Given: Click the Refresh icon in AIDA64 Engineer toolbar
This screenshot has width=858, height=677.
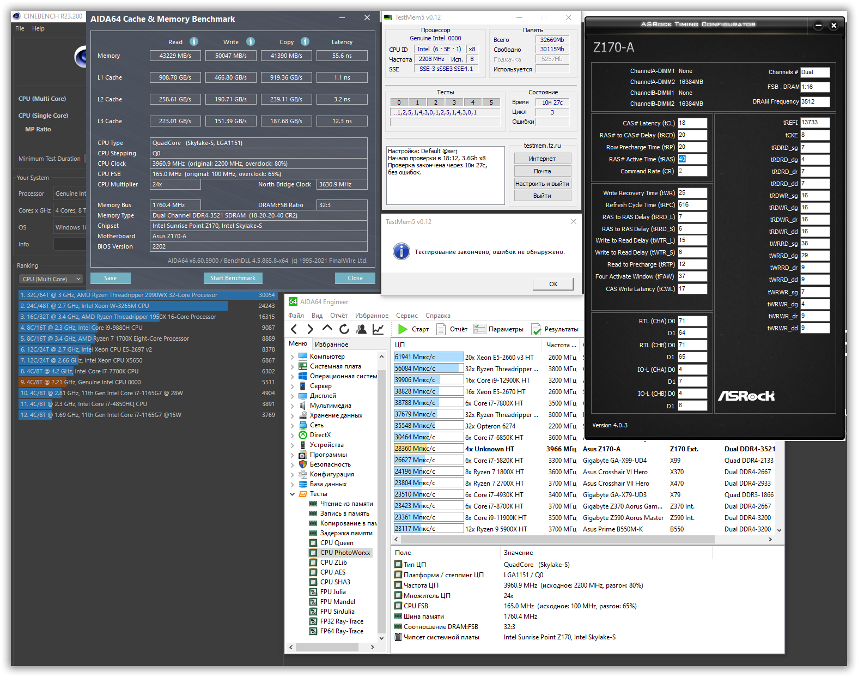Looking at the screenshot, I should tap(344, 329).
